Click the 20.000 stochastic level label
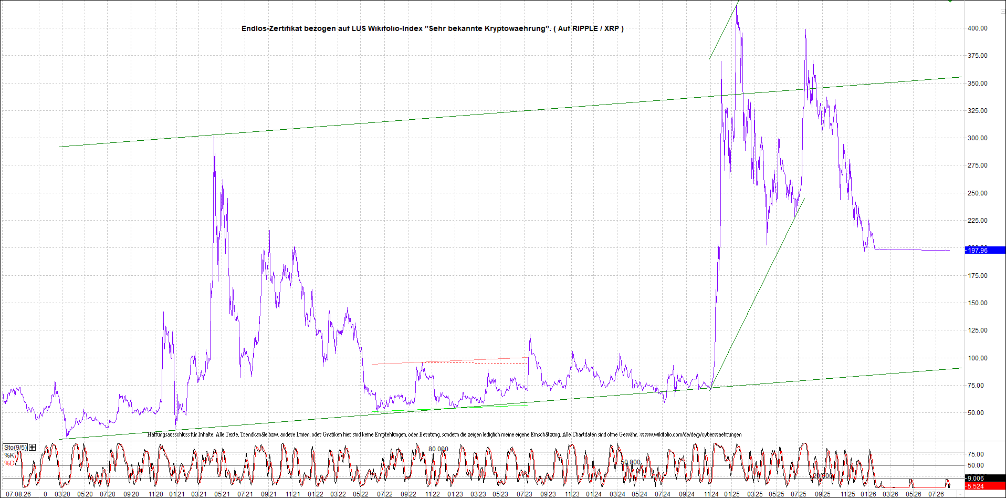Image resolution: width=1006 pixels, height=498 pixels. (823, 476)
